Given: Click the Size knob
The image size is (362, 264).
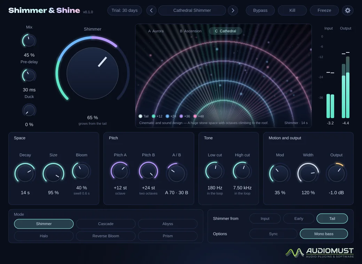Looking at the screenshot, I should coord(53,173).
